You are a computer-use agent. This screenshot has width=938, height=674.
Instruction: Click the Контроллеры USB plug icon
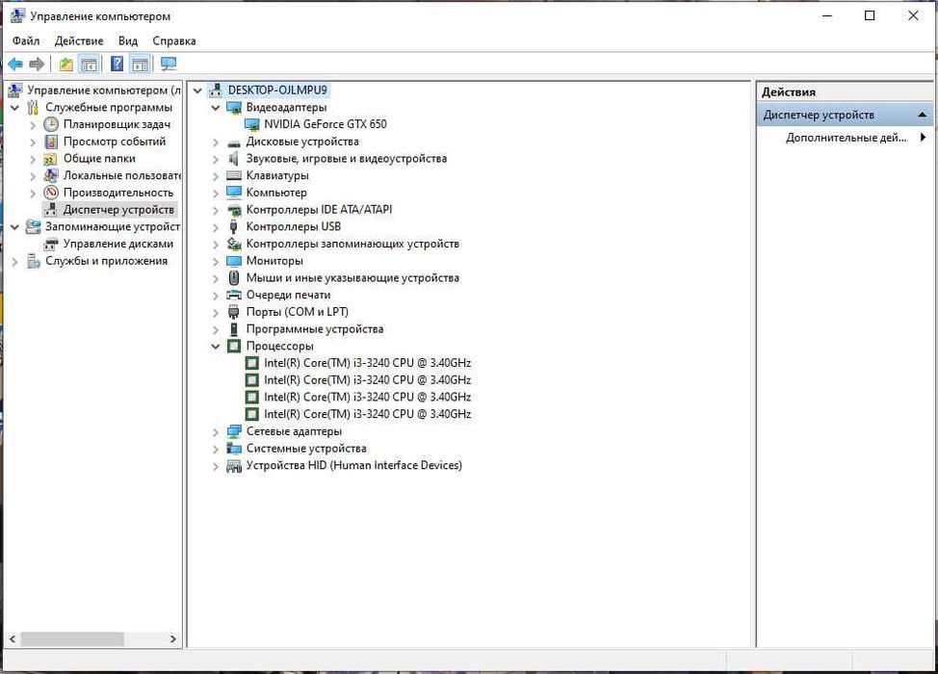[x=234, y=226]
